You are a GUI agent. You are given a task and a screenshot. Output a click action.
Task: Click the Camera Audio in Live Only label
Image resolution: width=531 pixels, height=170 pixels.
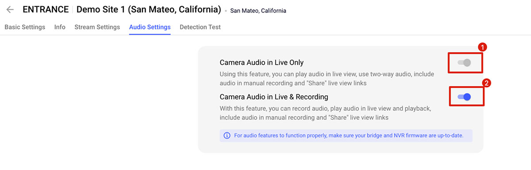tap(262, 62)
